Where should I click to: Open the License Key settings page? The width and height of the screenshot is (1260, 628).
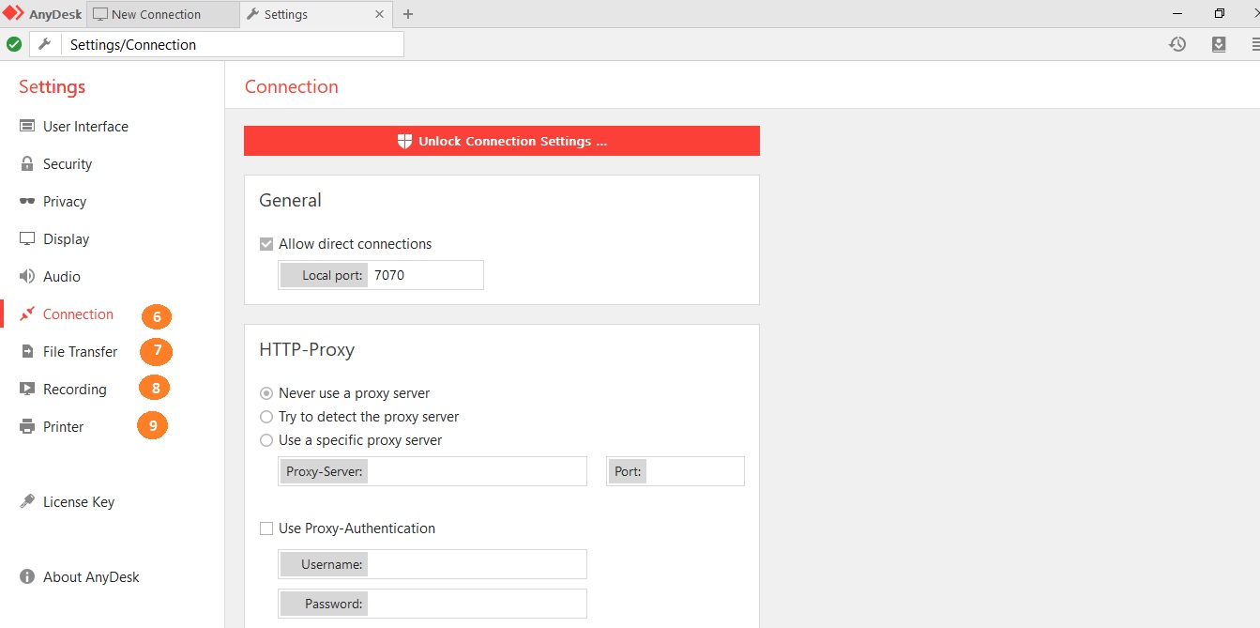click(78, 502)
